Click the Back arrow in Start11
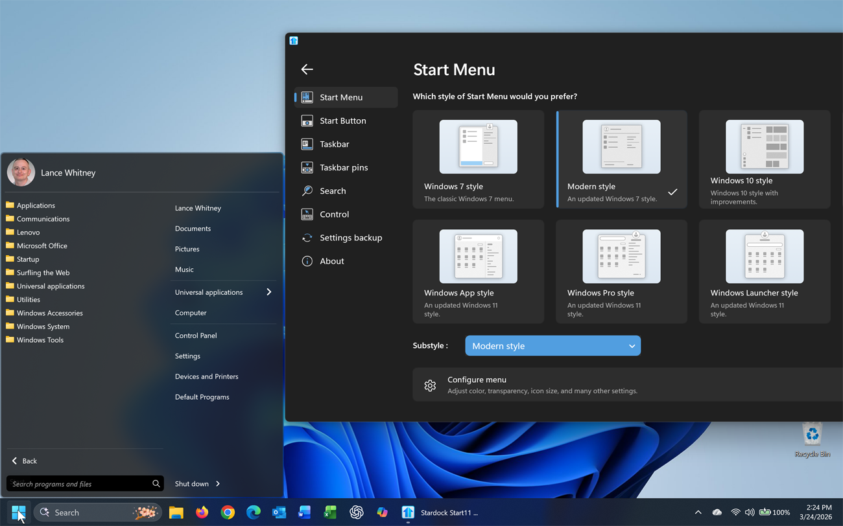The width and height of the screenshot is (843, 526). [306, 69]
